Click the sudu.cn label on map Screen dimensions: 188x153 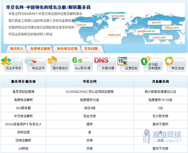(x=81, y=25)
